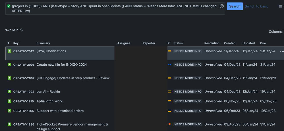Click the story type icon for CREATIV-1910
Image resolution: width=284 pixels, height=131 pixels.
[9, 101]
